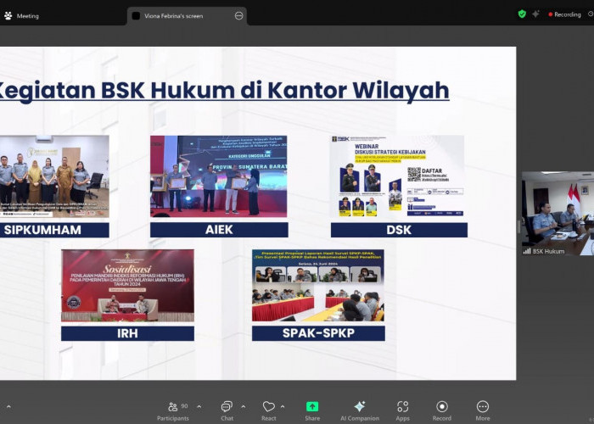Click the IRH label on the slide
Screen dimensions: 594x424
(127, 333)
